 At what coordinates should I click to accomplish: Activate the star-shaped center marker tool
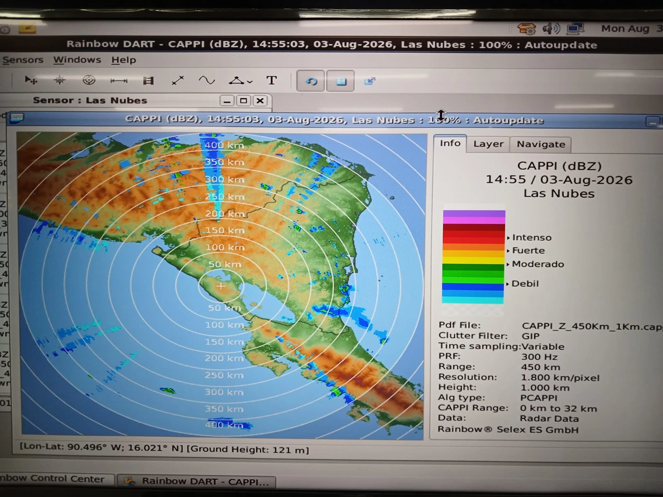click(x=60, y=80)
